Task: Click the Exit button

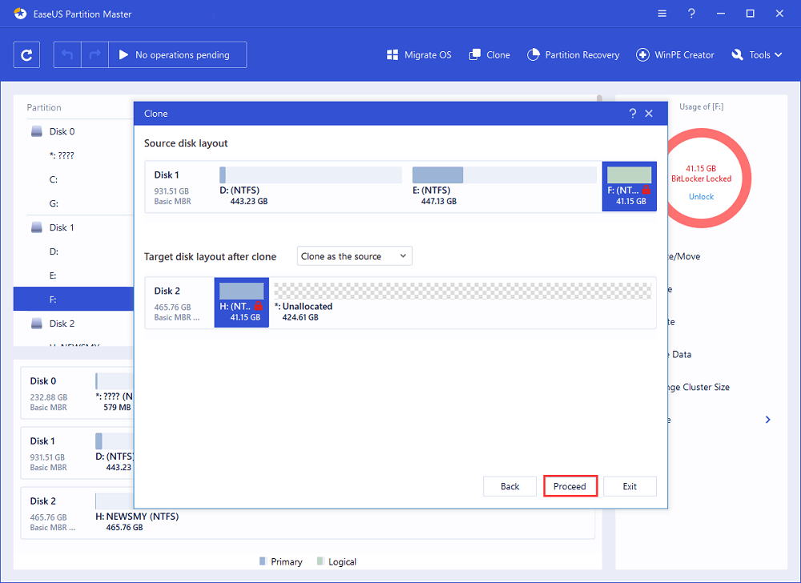Action: 630,487
